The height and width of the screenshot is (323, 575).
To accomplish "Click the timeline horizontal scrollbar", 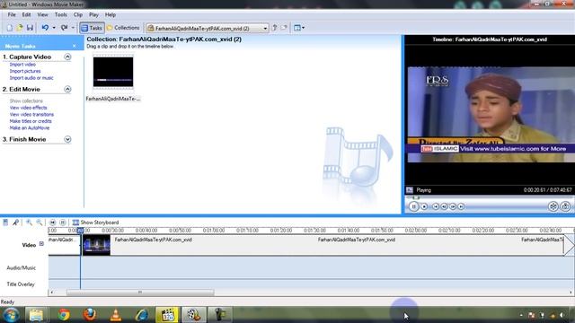I will [x=140, y=292].
